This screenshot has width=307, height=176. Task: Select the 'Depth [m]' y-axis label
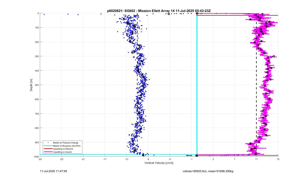click(31, 85)
